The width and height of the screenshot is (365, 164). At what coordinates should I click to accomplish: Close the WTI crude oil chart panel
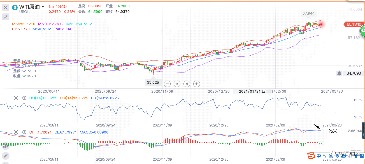pos(6,8)
